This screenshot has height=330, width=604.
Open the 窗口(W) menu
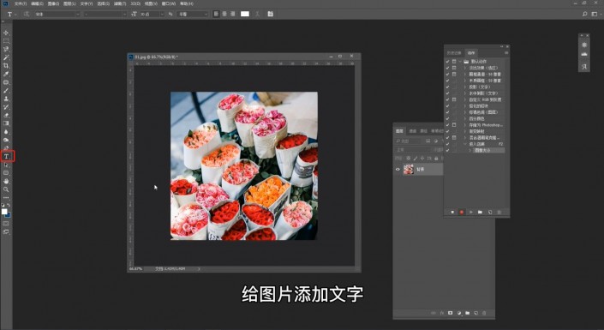tap(168, 3)
